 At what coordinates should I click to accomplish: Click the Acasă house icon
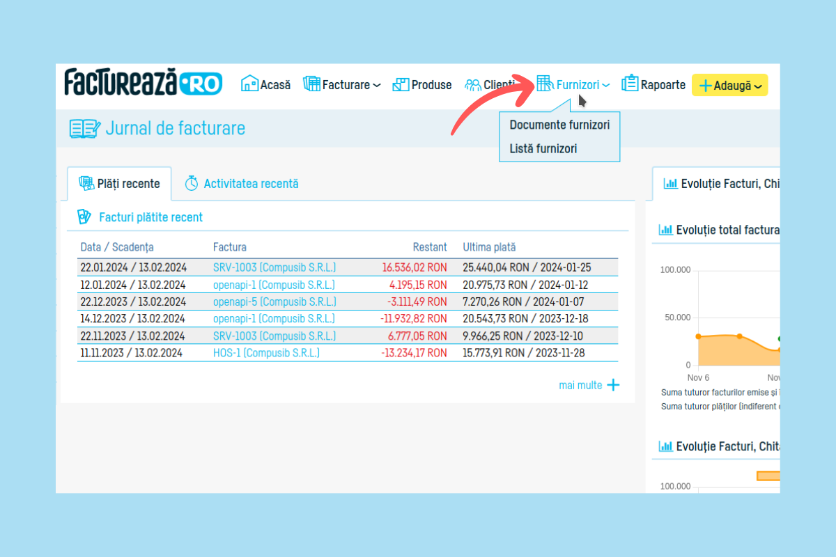pyautogui.click(x=249, y=84)
